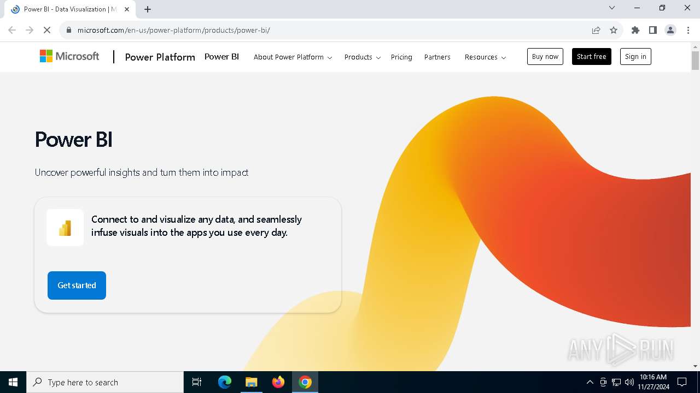Open File Explorer from the taskbar

click(x=251, y=382)
